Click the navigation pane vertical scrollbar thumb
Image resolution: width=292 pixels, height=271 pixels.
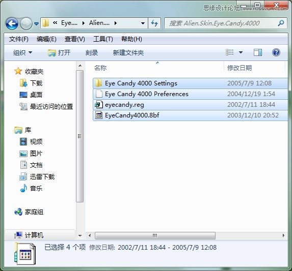tap(79, 136)
